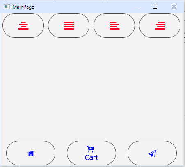Click the Cart button
Screen dimensions: 185x167
coord(91,153)
